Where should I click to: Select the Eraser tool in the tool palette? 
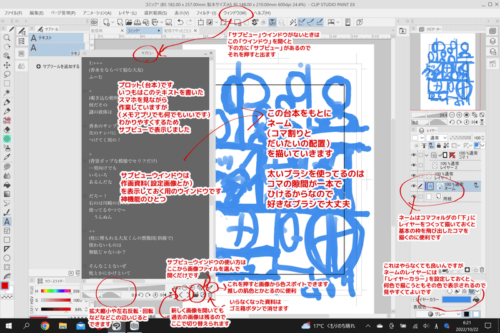click(7, 130)
